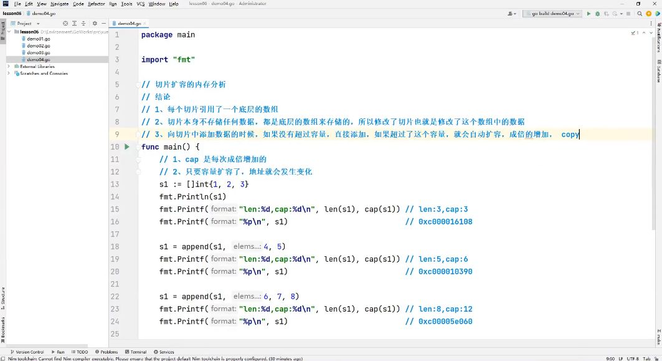The height and width of the screenshot is (361, 662).
Task: Open the TODO tool window
Action: [x=80, y=352]
